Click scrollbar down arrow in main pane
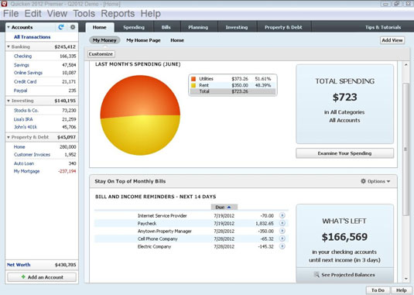This screenshot has height=295, width=414. 405,279
